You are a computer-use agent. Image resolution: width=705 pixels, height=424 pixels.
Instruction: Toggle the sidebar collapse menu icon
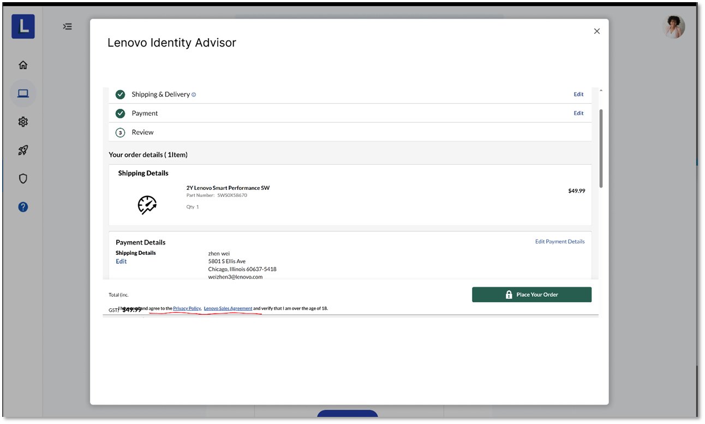tap(67, 26)
